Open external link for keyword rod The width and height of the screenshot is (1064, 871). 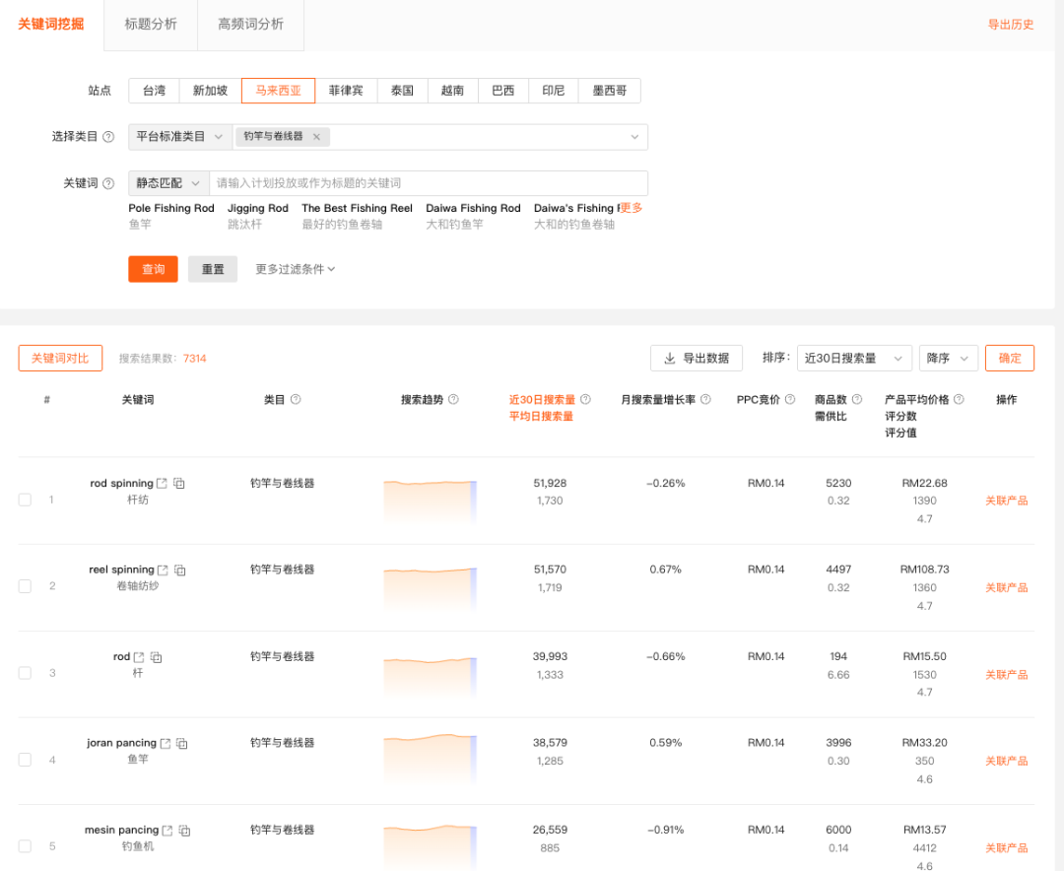click(x=139, y=657)
